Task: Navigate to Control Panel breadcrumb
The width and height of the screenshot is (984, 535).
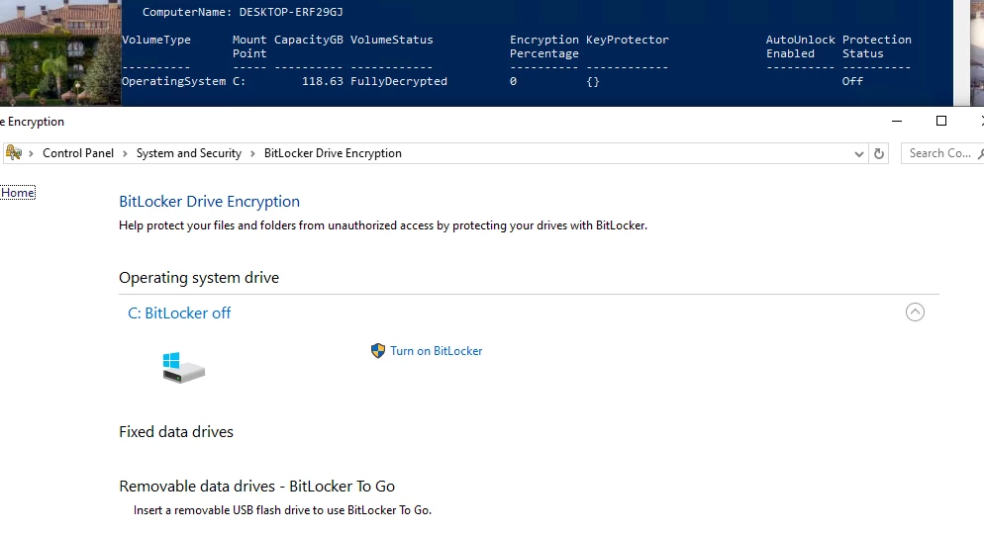Action: point(78,153)
